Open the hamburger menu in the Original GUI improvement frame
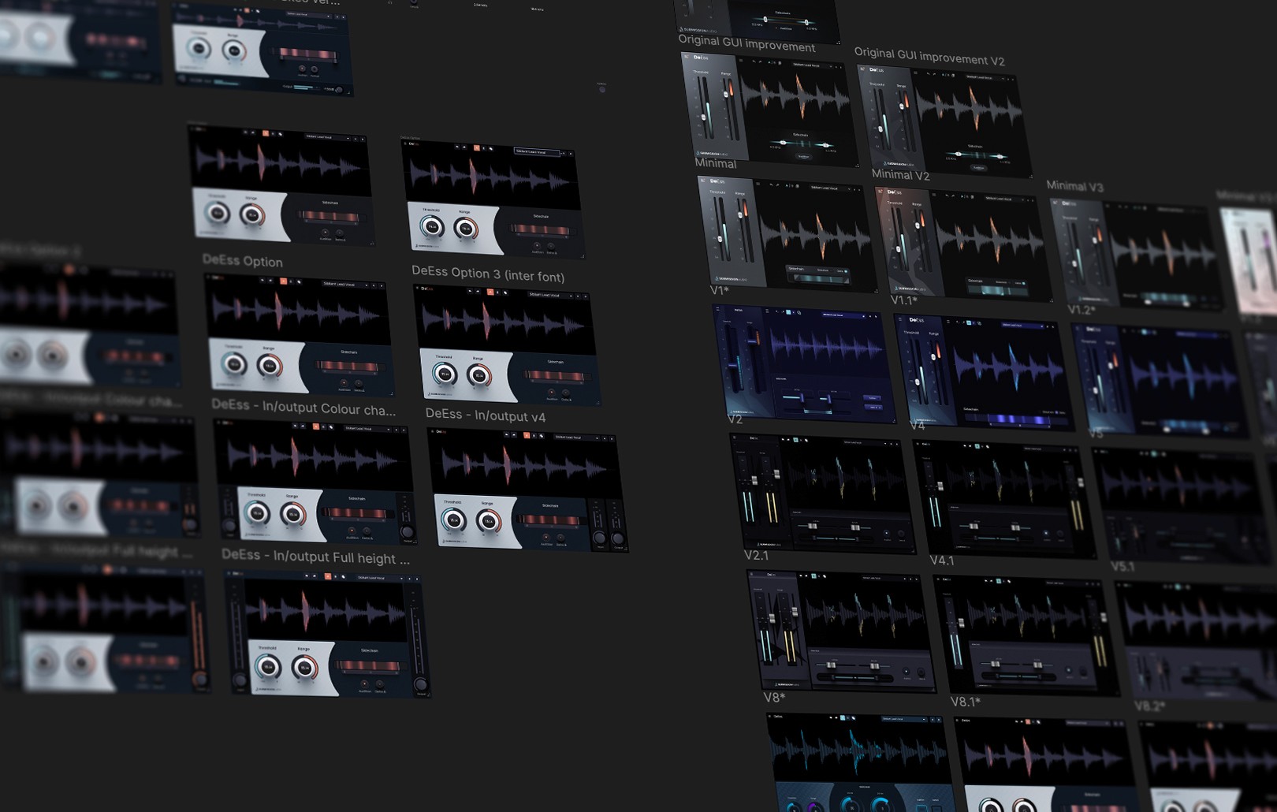The height and width of the screenshot is (812, 1277). [x=741, y=60]
